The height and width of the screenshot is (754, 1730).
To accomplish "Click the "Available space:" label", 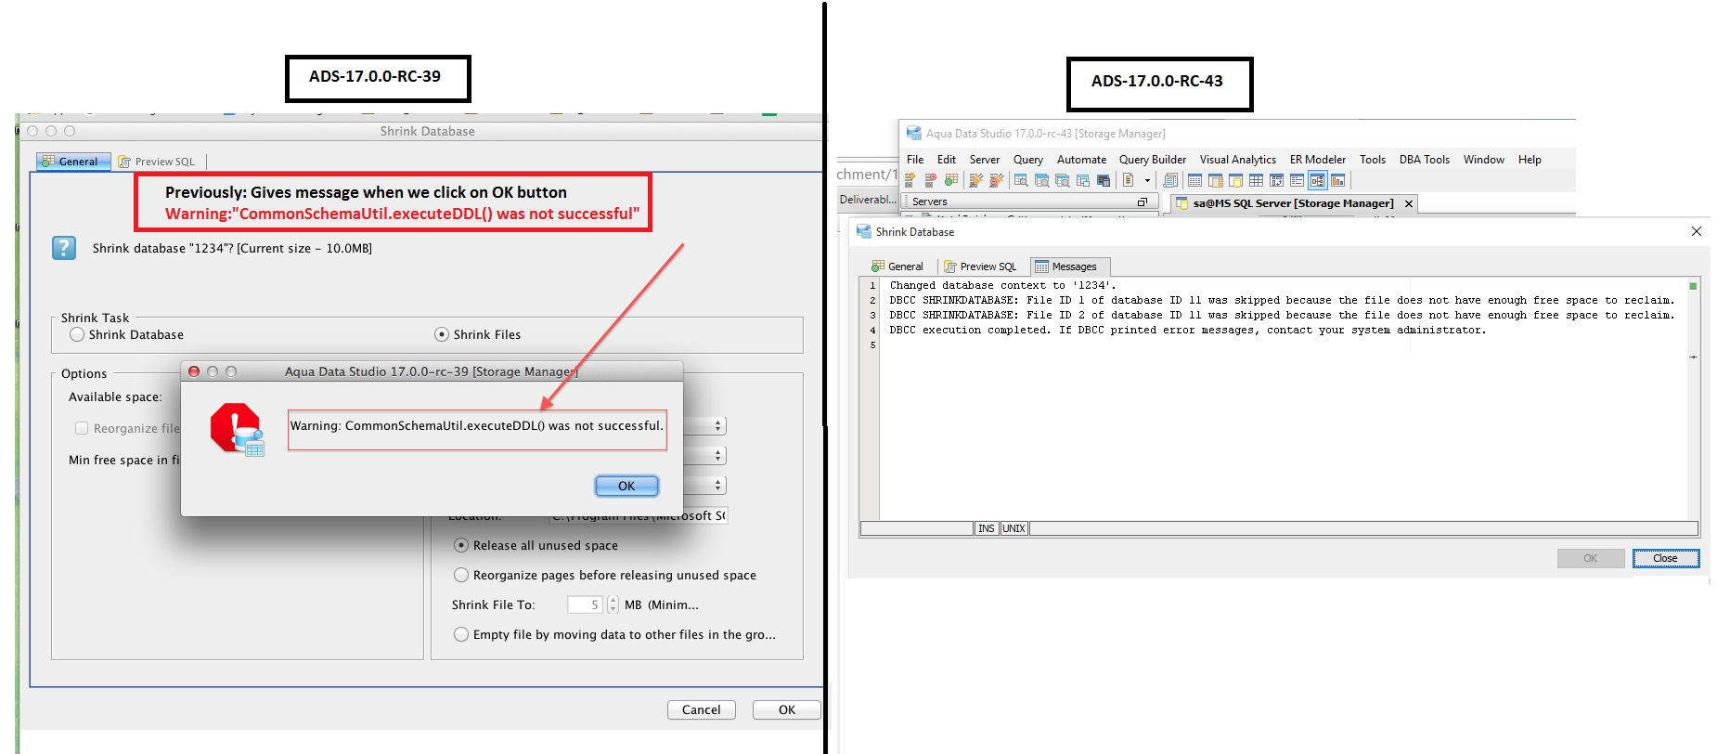I will tap(115, 396).
